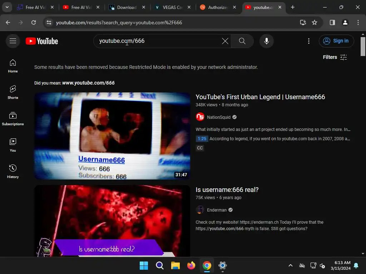Screen dimensions: 366x274
Task: View site information icon in address bar
Action: 49,22
